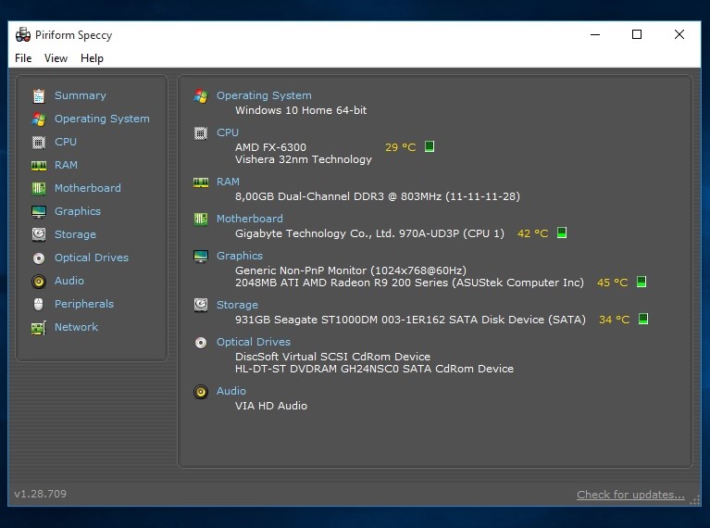Click the Motherboard icon in sidebar
This screenshot has height=528, width=710.
[39, 189]
